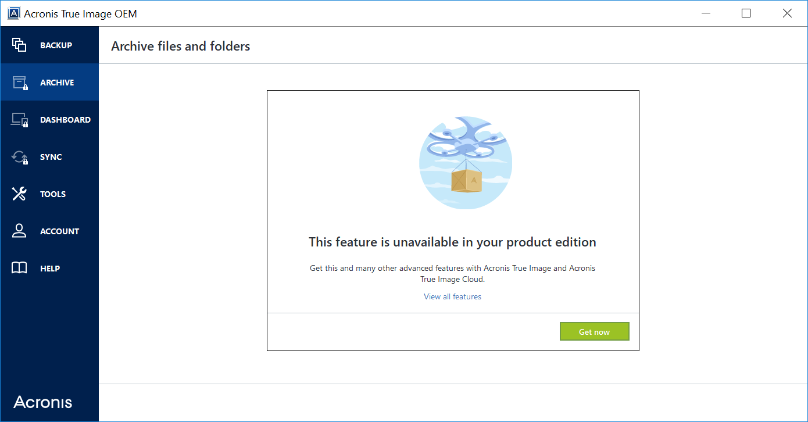The width and height of the screenshot is (808, 422).
Task: Click the Backup stacked-squares icon
Action: 19,45
